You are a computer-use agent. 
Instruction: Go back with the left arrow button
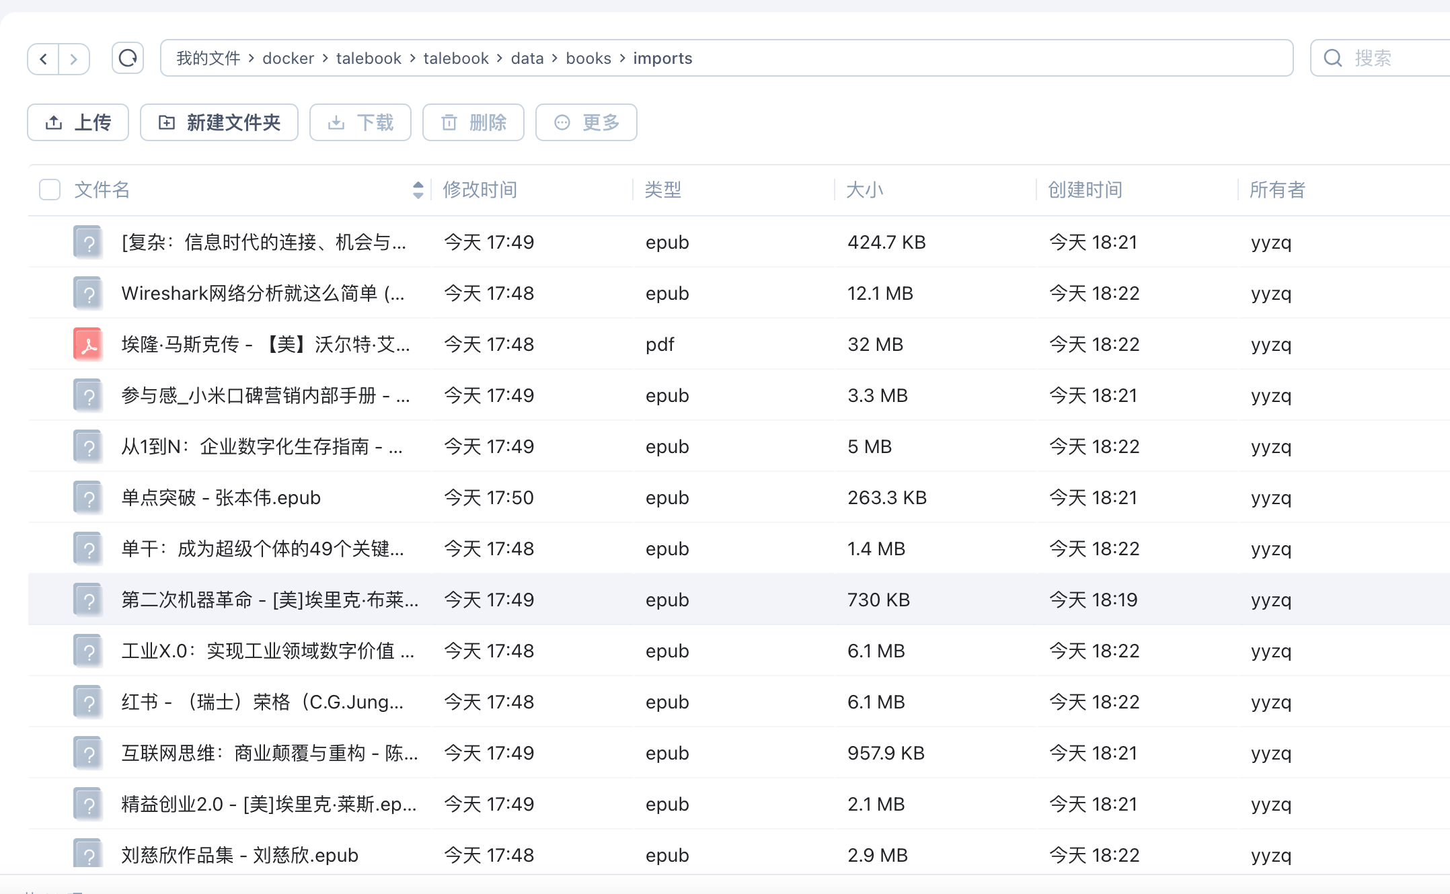click(43, 59)
